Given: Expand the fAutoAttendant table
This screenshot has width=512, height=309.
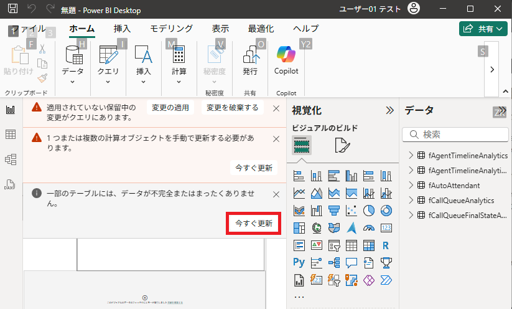Looking at the screenshot, I should pos(411,186).
